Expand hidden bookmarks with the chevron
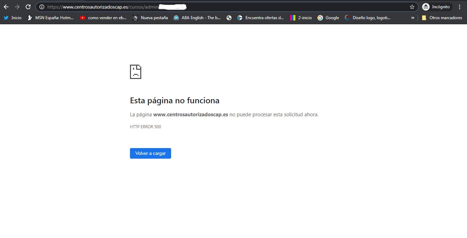This screenshot has width=467, height=238. tap(412, 18)
